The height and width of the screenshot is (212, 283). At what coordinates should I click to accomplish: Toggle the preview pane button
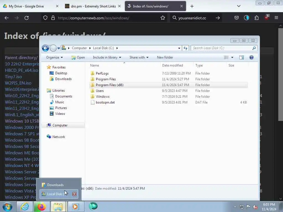click(242, 57)
